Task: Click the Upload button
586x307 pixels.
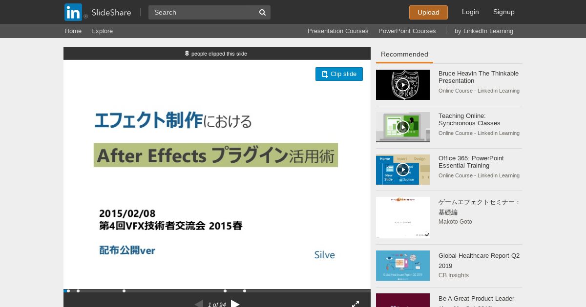Action: 428,12
